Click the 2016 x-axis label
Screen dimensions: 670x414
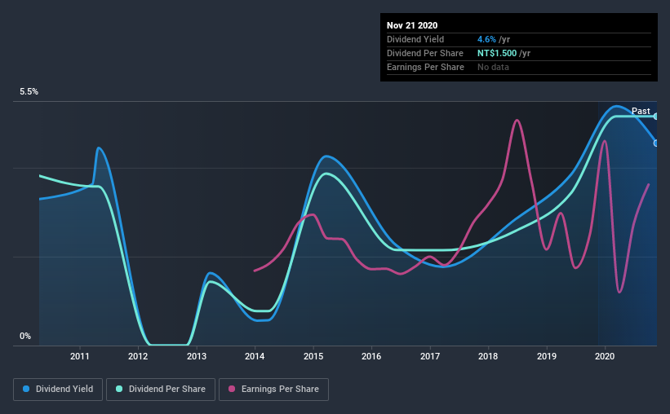(x=371, y=356)
